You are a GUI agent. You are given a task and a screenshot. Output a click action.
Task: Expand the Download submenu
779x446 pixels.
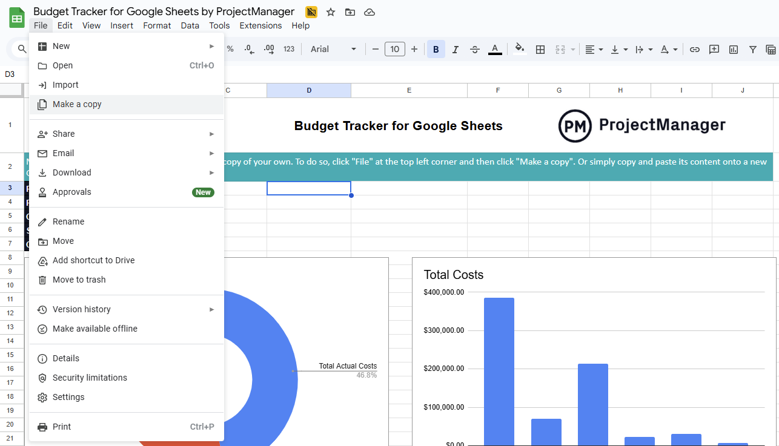coord(127,172)
